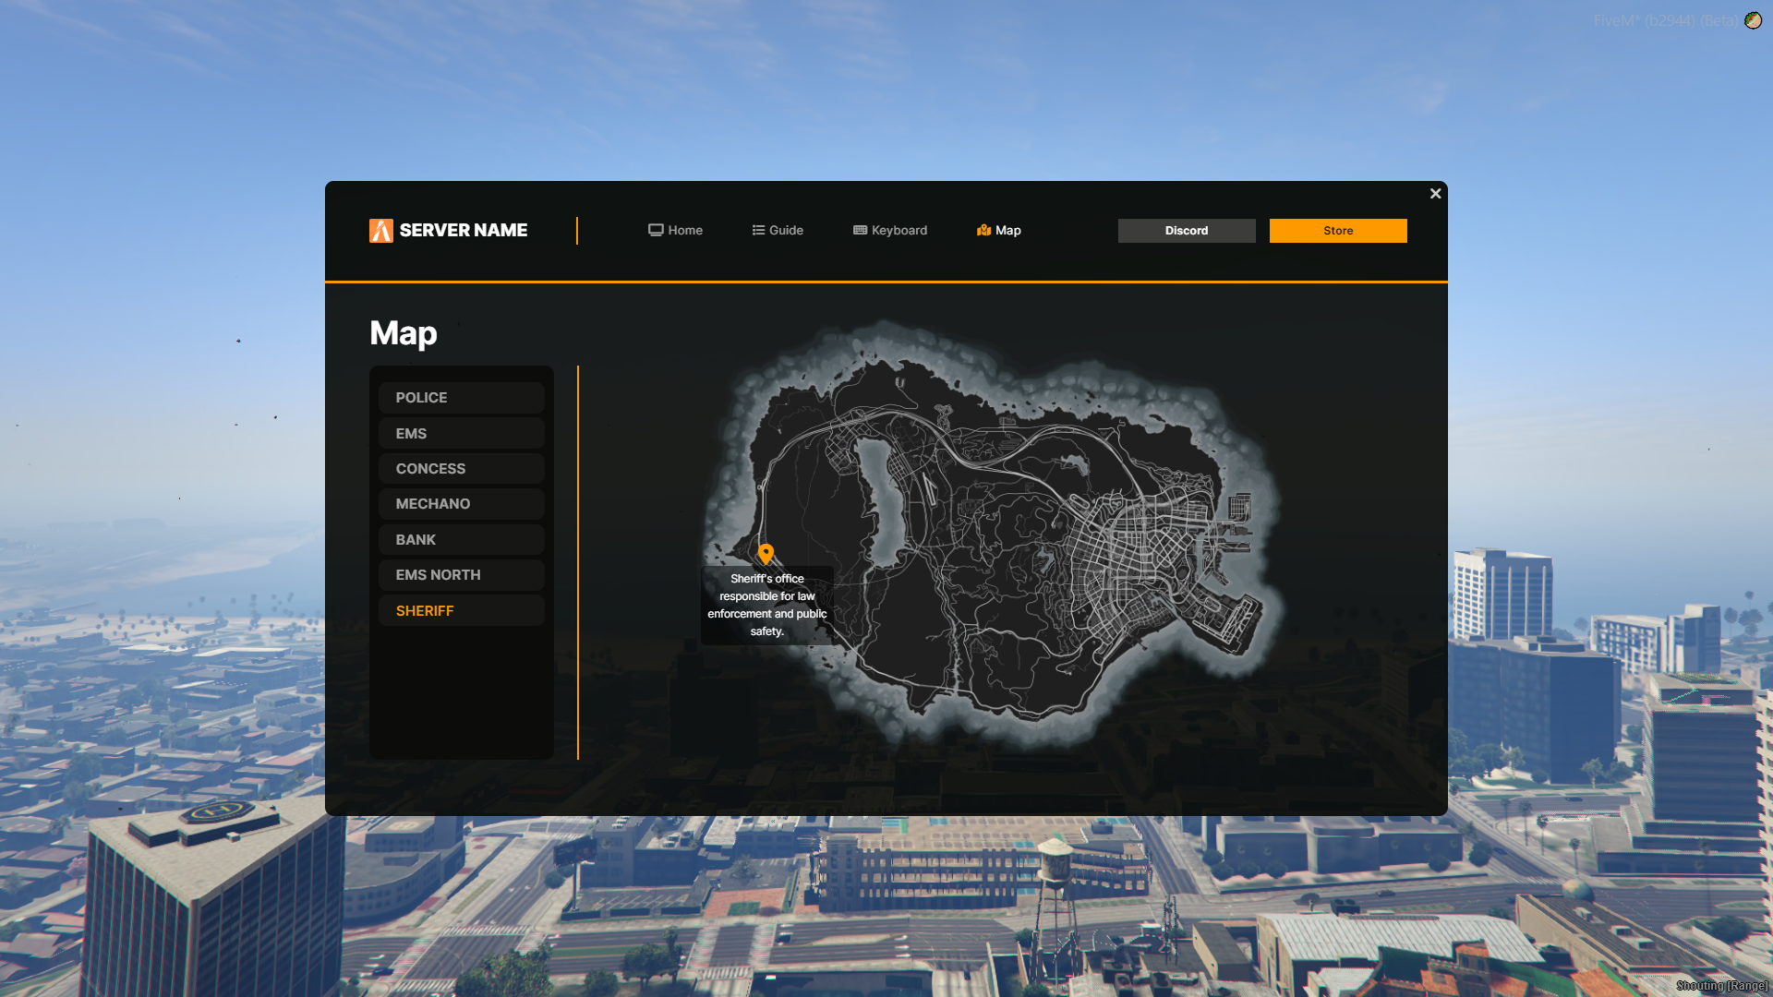This screenshot has width=1773, height=997.
Task: Select the highlighted SHERIFF entry
Action: [461, 611]
